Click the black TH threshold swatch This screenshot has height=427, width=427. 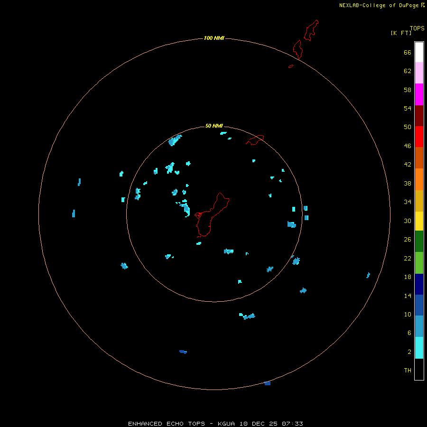pos(419,369)
